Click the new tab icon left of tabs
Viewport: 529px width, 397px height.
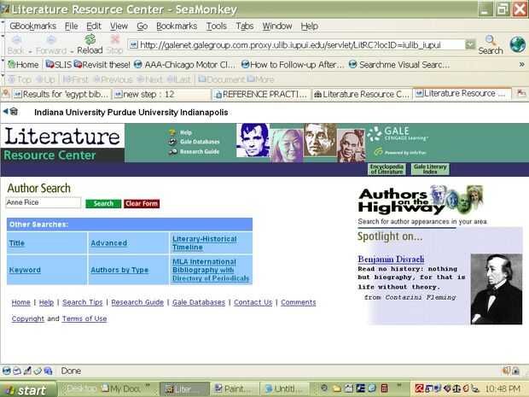point(6,94)
